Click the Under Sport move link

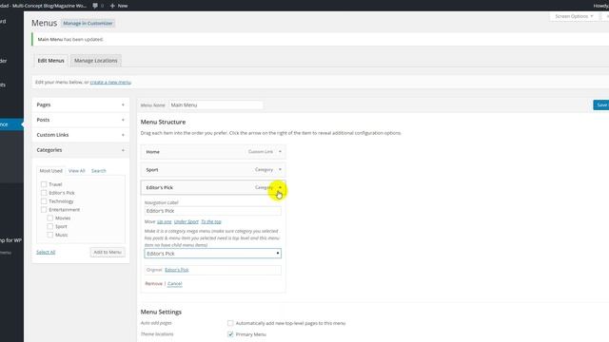point(187,221)
